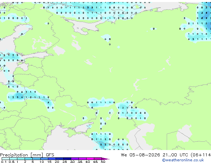Click the '40' legend scale label
The height and width of the screenshot is (163, 211).
click(x=88, y=162)
